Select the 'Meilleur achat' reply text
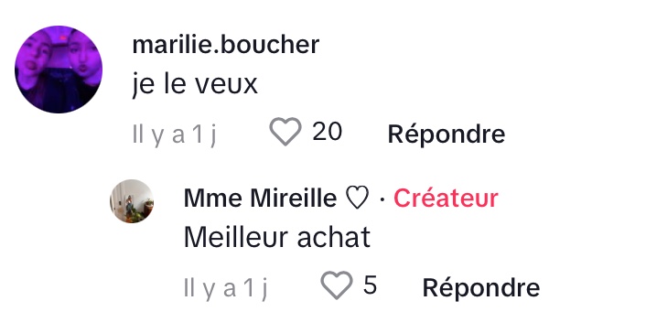 (277, 237)
